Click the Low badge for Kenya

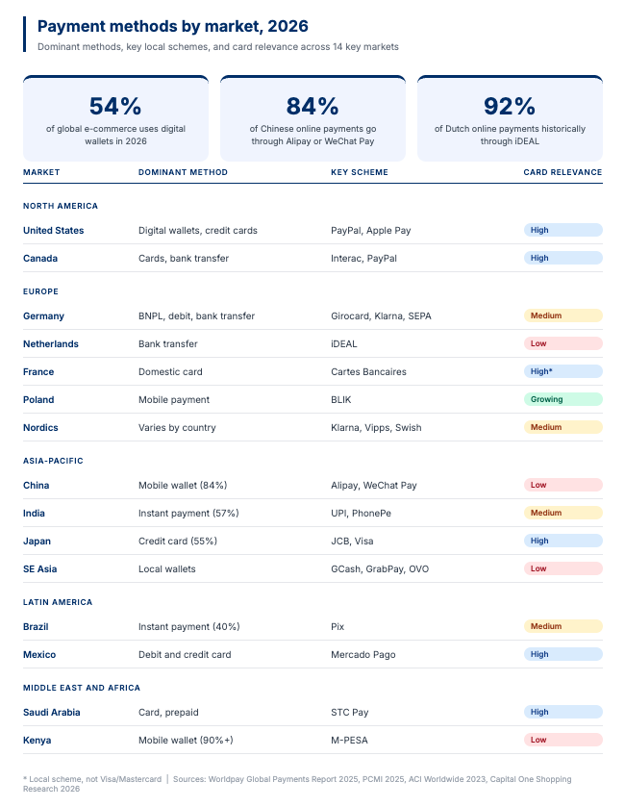click(562, 740)
